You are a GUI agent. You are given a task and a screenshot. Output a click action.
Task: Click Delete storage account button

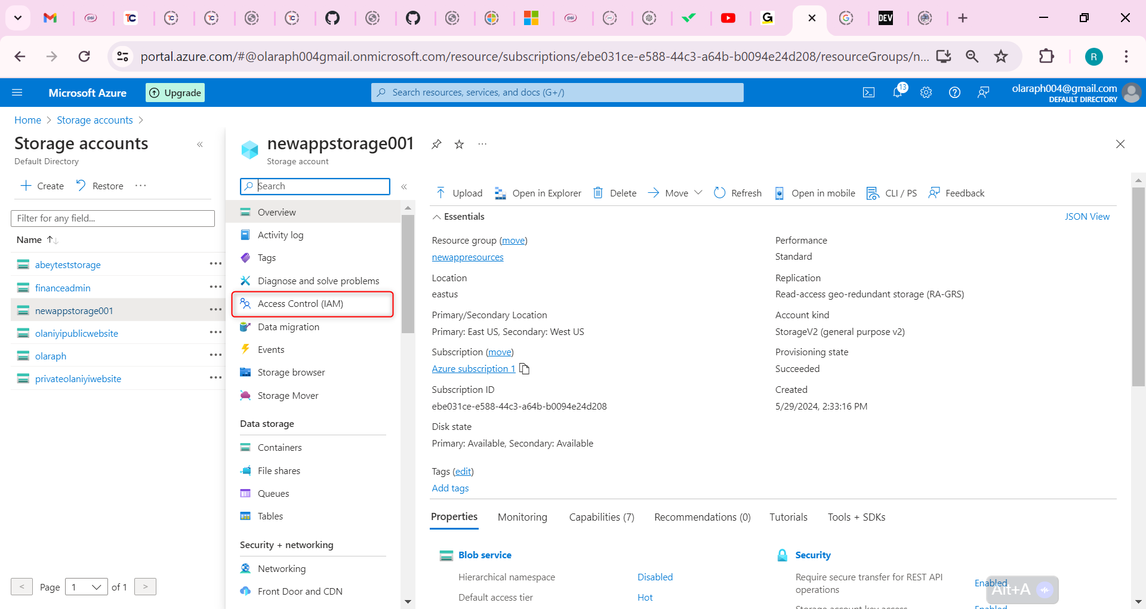(614, 193)
